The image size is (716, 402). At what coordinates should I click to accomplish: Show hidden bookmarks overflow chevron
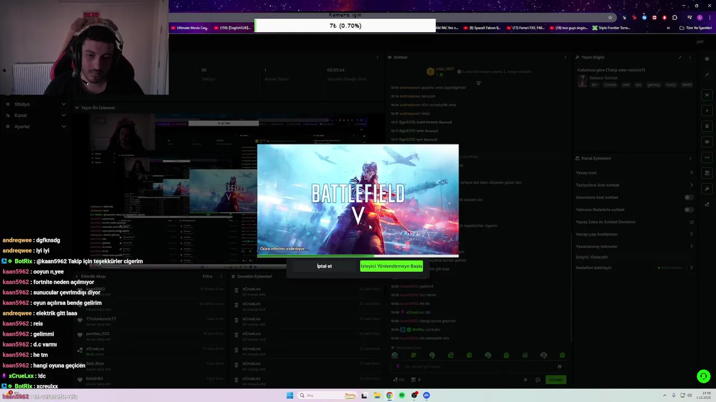tap(668, 27)
